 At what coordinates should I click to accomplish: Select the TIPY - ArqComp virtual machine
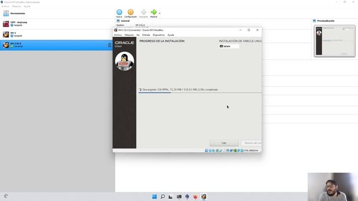57,23
